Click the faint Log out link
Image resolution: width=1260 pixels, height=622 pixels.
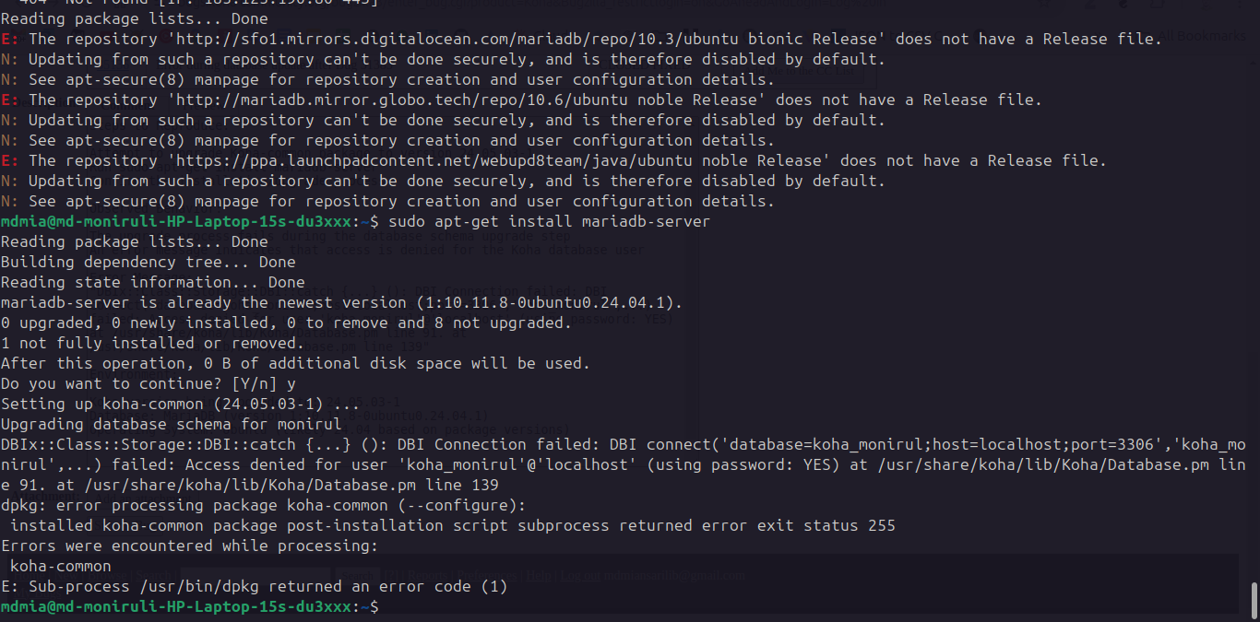pyautogui.click(x=578, y=576)
